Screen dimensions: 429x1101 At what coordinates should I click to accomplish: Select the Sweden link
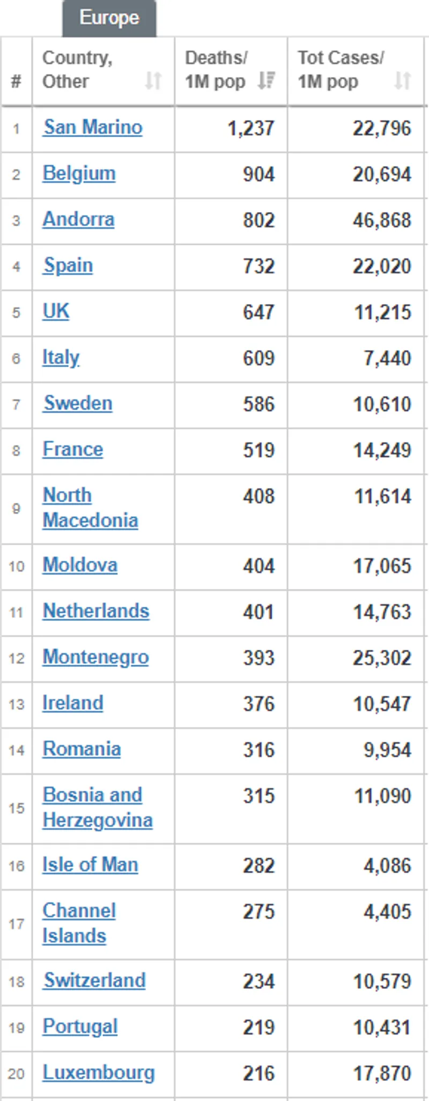click(78, 404)
